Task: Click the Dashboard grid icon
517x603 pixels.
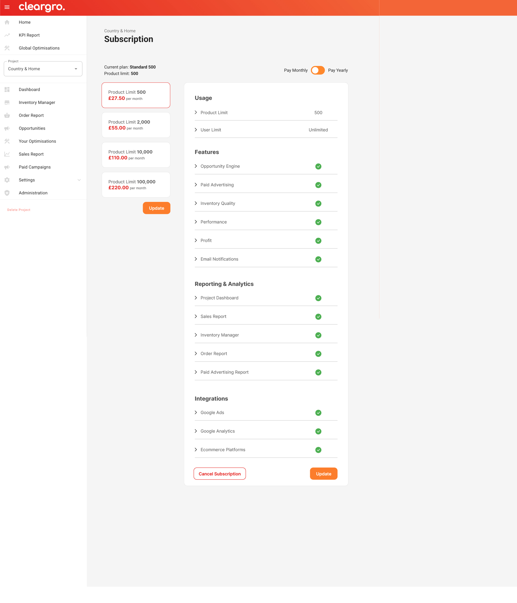Action: (x=7, y=90)
